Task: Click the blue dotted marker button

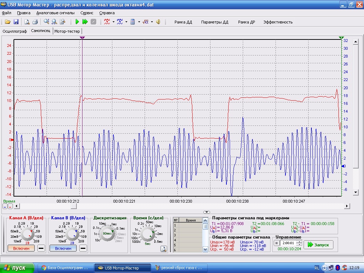Action: click(x=5, y=206)
